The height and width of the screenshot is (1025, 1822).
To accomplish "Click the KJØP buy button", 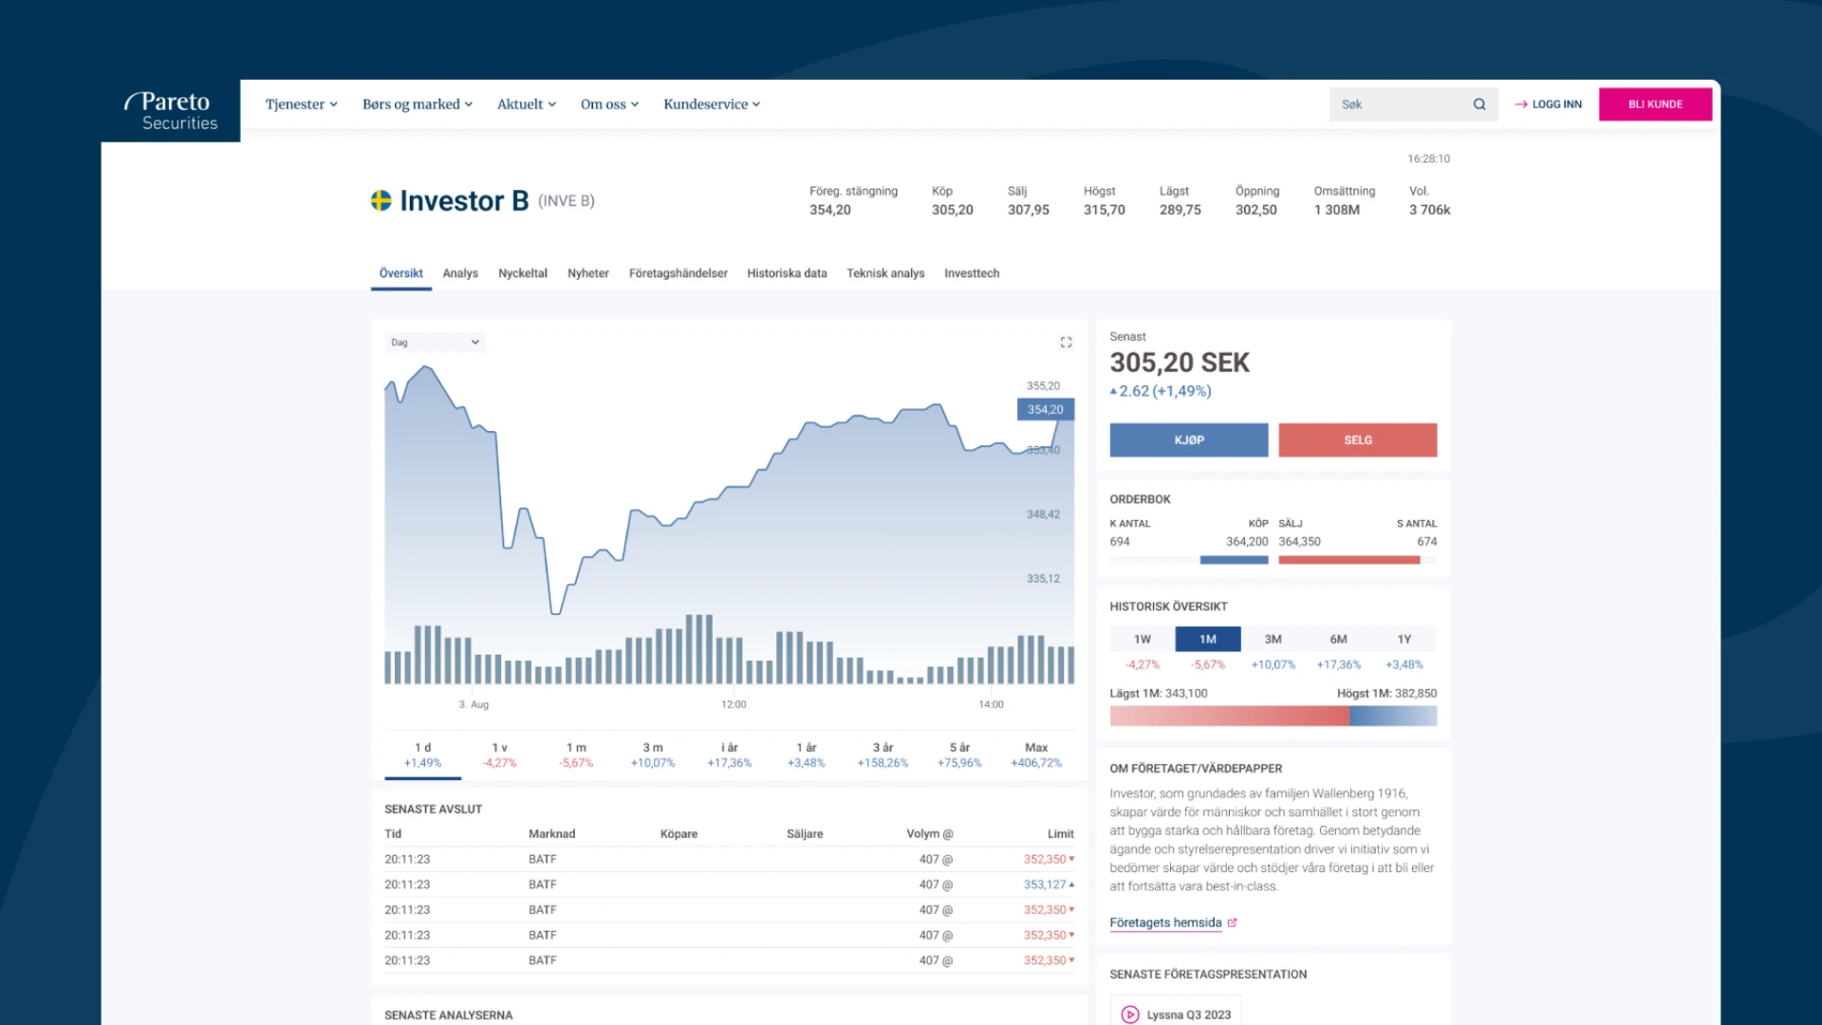I will tap(1189, 440).
